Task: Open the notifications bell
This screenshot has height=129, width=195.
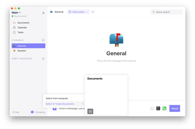Action: (x=43, y=13)
